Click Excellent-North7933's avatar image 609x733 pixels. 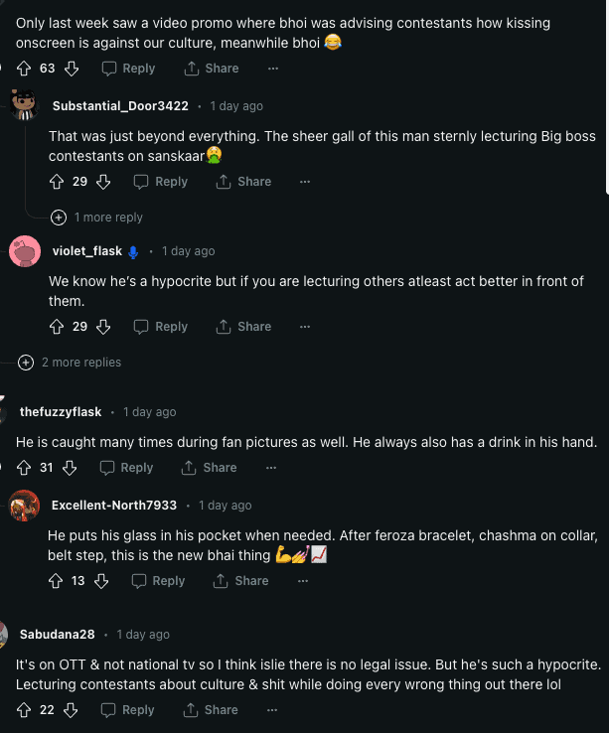tap(25, 507)
